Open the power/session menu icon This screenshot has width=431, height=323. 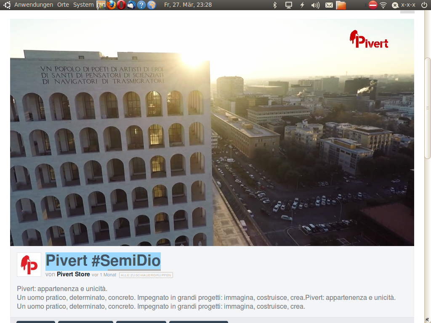(424, 5)
